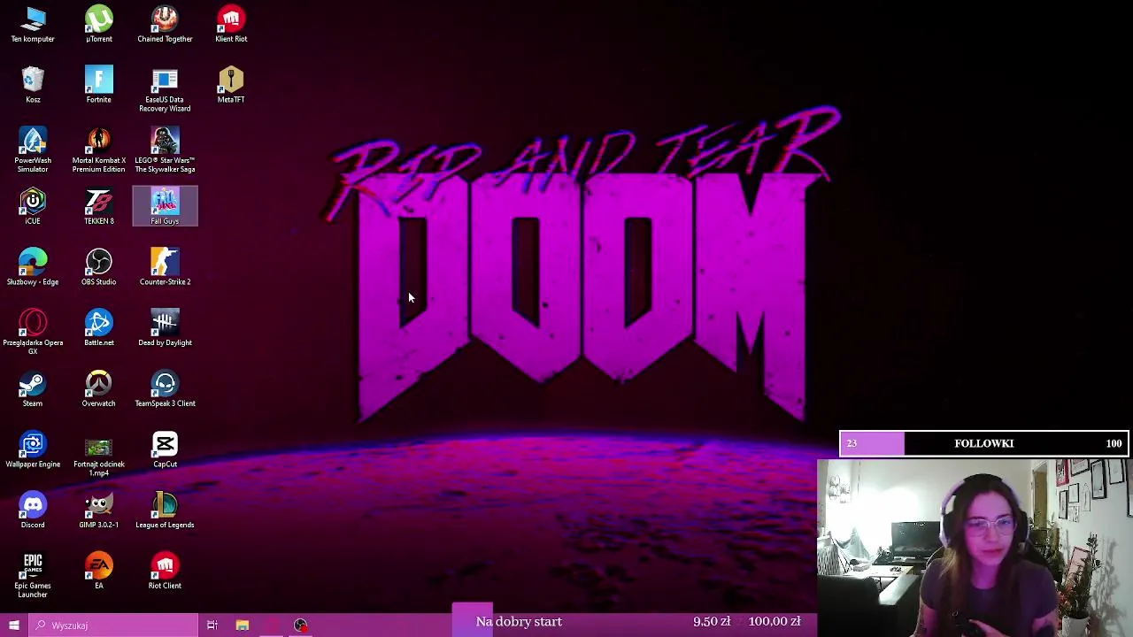The width and height of the screenshot is (1133, 637).
Task: Open Służbowy - Edge browser
Action: [33, 267]
